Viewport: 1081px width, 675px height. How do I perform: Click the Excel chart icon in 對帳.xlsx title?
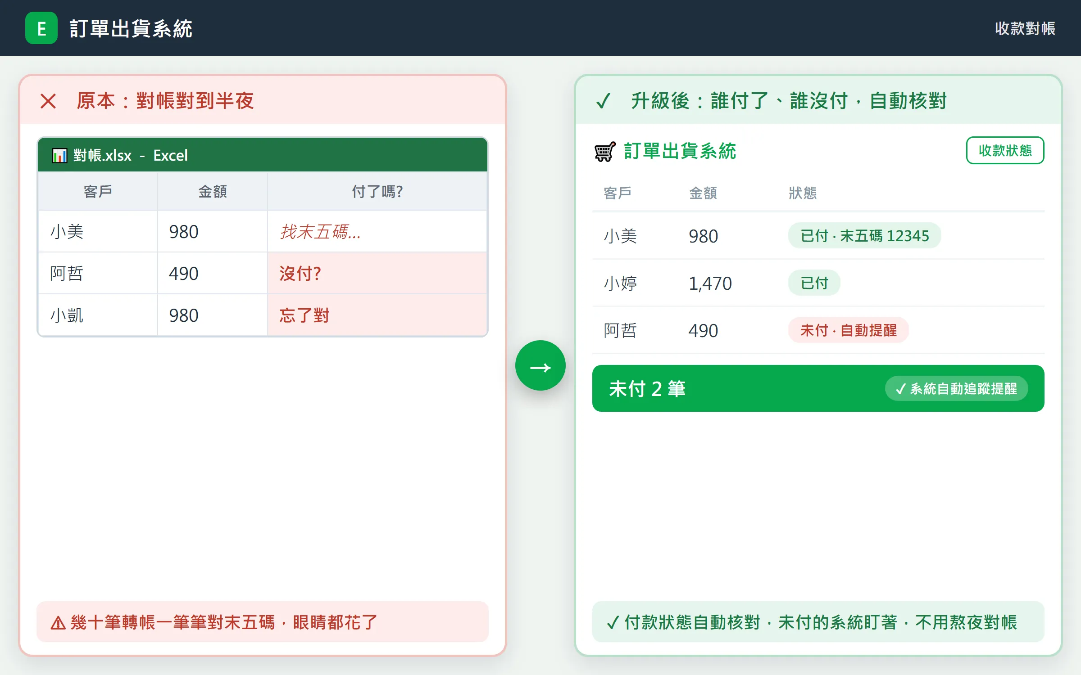click(59, 156)
